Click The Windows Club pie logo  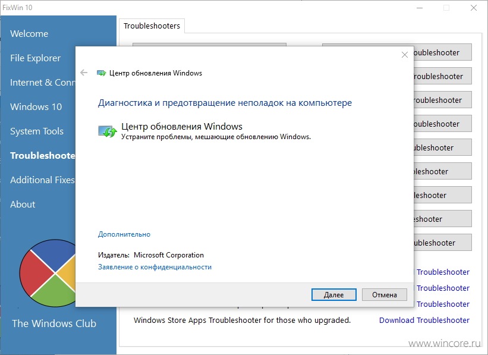tap(48, 273)
